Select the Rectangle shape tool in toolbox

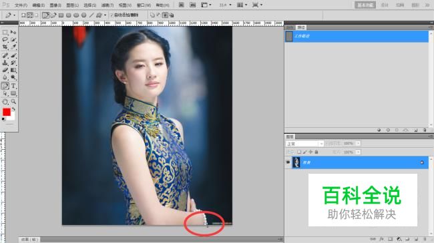click(x=13, y=94)
